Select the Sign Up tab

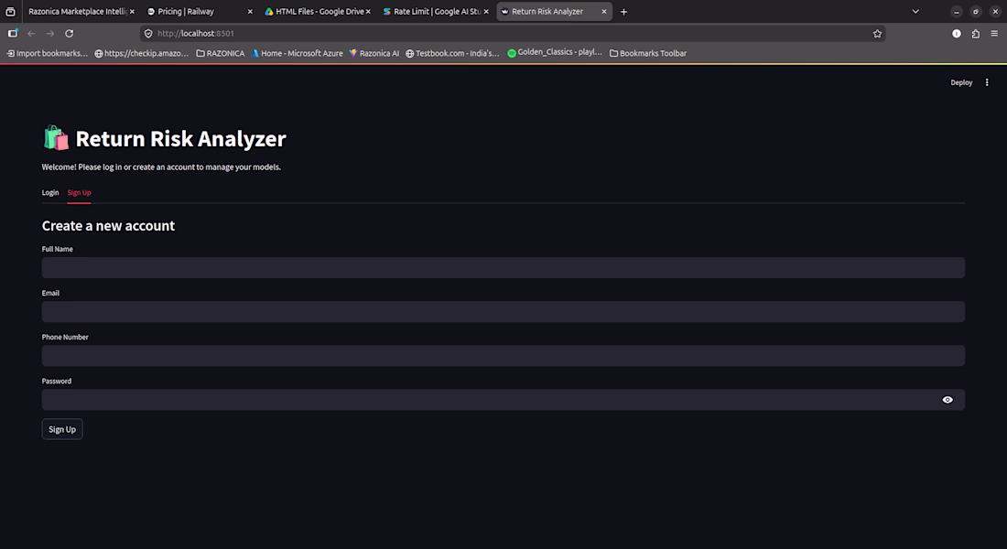point(79,193)
